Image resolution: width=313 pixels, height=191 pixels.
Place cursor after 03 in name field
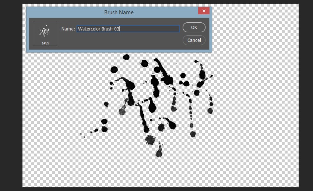[x=120, y=29]
